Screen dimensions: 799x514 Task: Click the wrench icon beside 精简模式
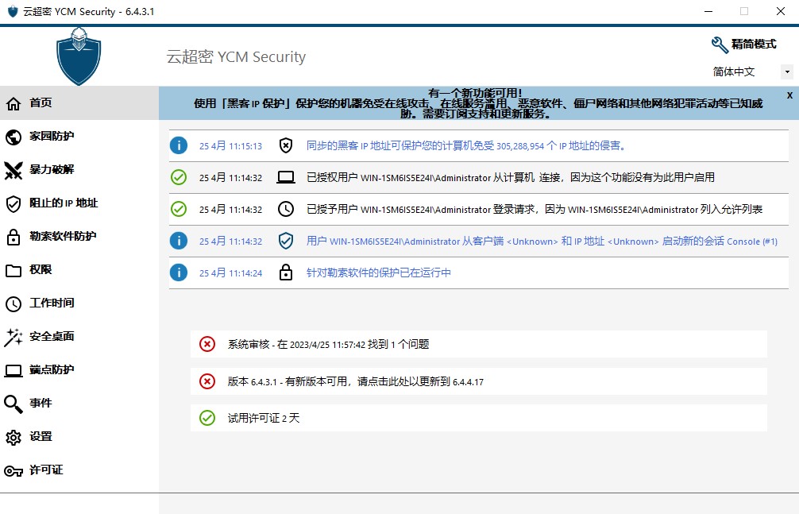720,44
